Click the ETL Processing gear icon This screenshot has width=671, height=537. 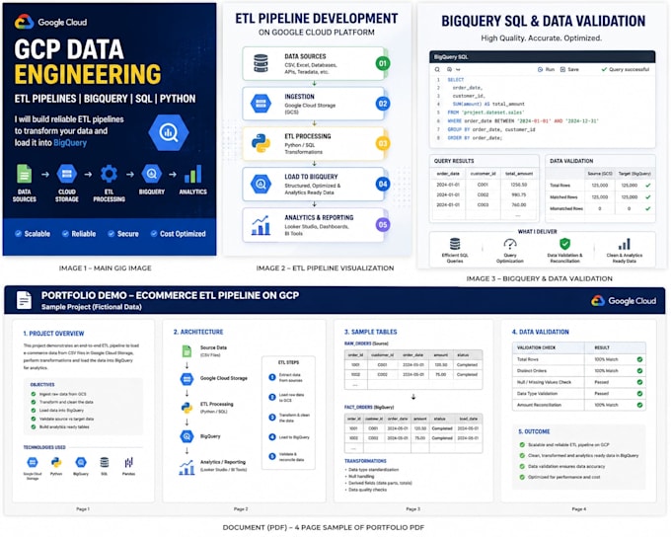109,174
